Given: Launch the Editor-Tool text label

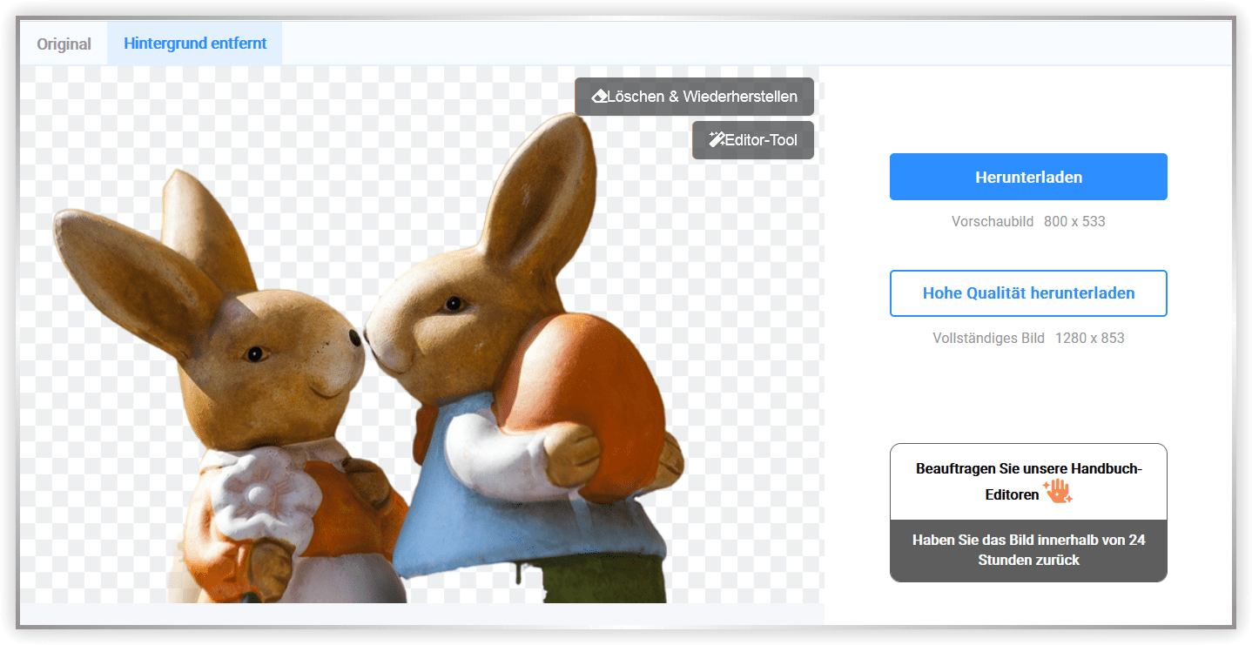Looking at the screenshot, I should 761,140.
